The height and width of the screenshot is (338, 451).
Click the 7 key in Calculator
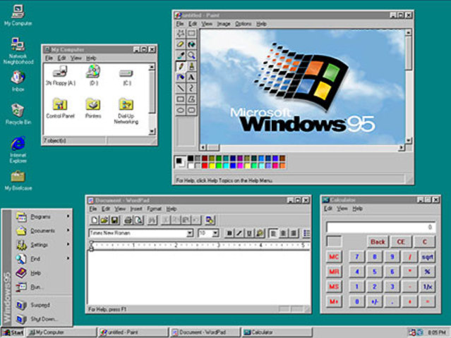coord(357,257)
